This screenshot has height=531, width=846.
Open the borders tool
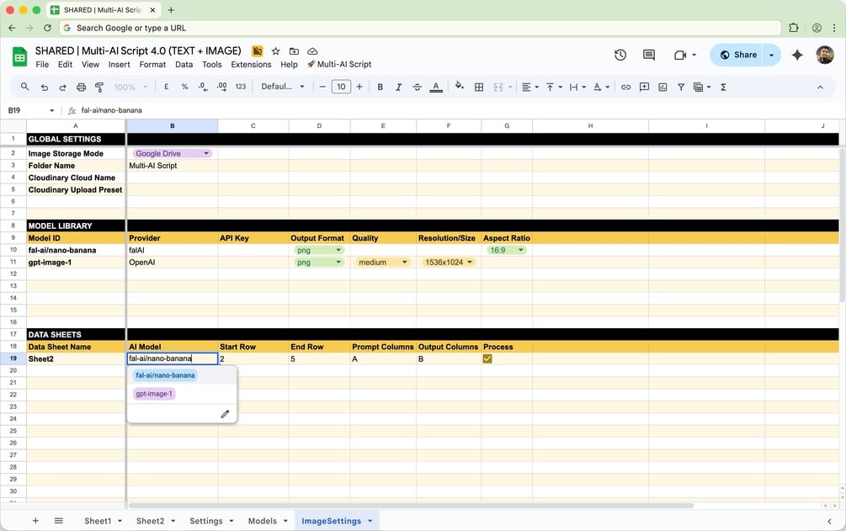click(479, 87)
